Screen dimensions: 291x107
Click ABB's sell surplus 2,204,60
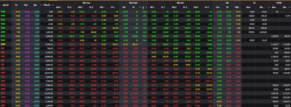pos(263,32)
